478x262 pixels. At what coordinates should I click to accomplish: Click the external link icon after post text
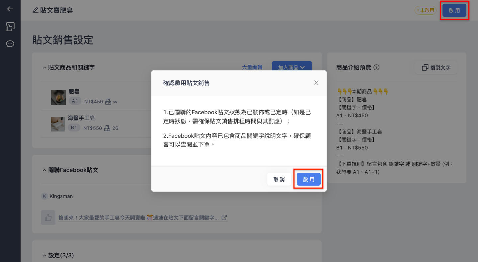coord(224,218)
